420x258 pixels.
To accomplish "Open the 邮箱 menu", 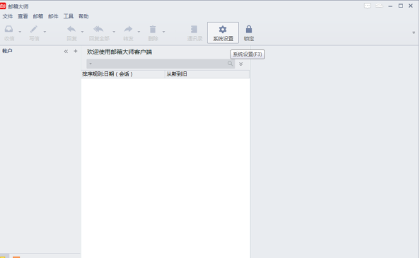I will pos(38,16).
